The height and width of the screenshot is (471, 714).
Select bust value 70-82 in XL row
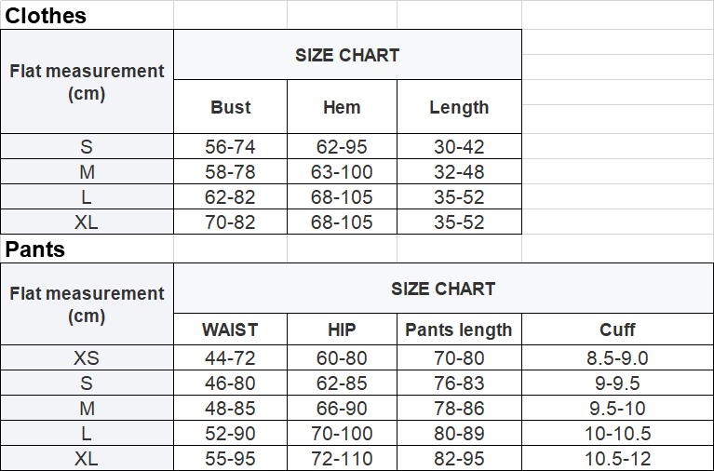point(231,222)
